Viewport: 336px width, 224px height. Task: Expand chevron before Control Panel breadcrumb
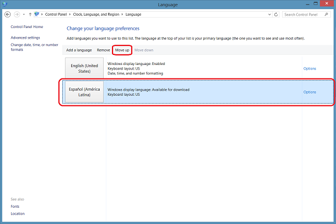click(x=42, y=15)
